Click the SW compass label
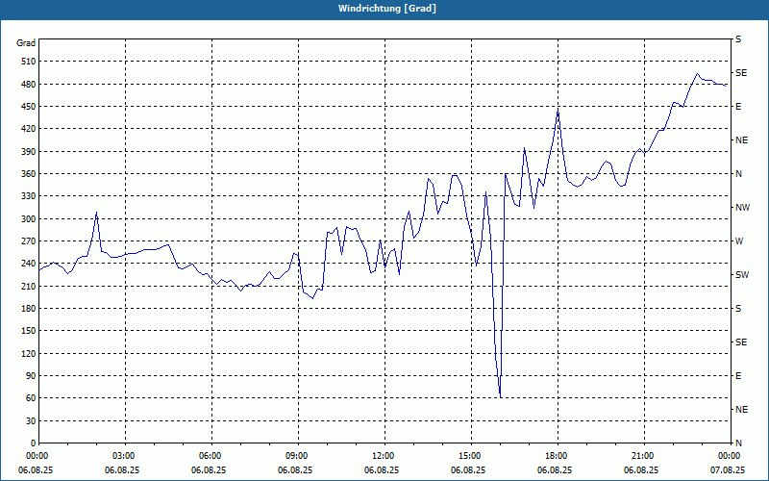Screen dimensions: 769x481 click(742, 275)
